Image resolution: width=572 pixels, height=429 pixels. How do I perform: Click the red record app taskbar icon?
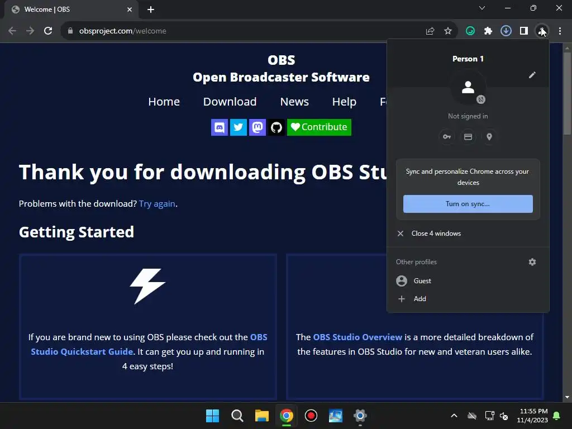(x=311, y=416)
